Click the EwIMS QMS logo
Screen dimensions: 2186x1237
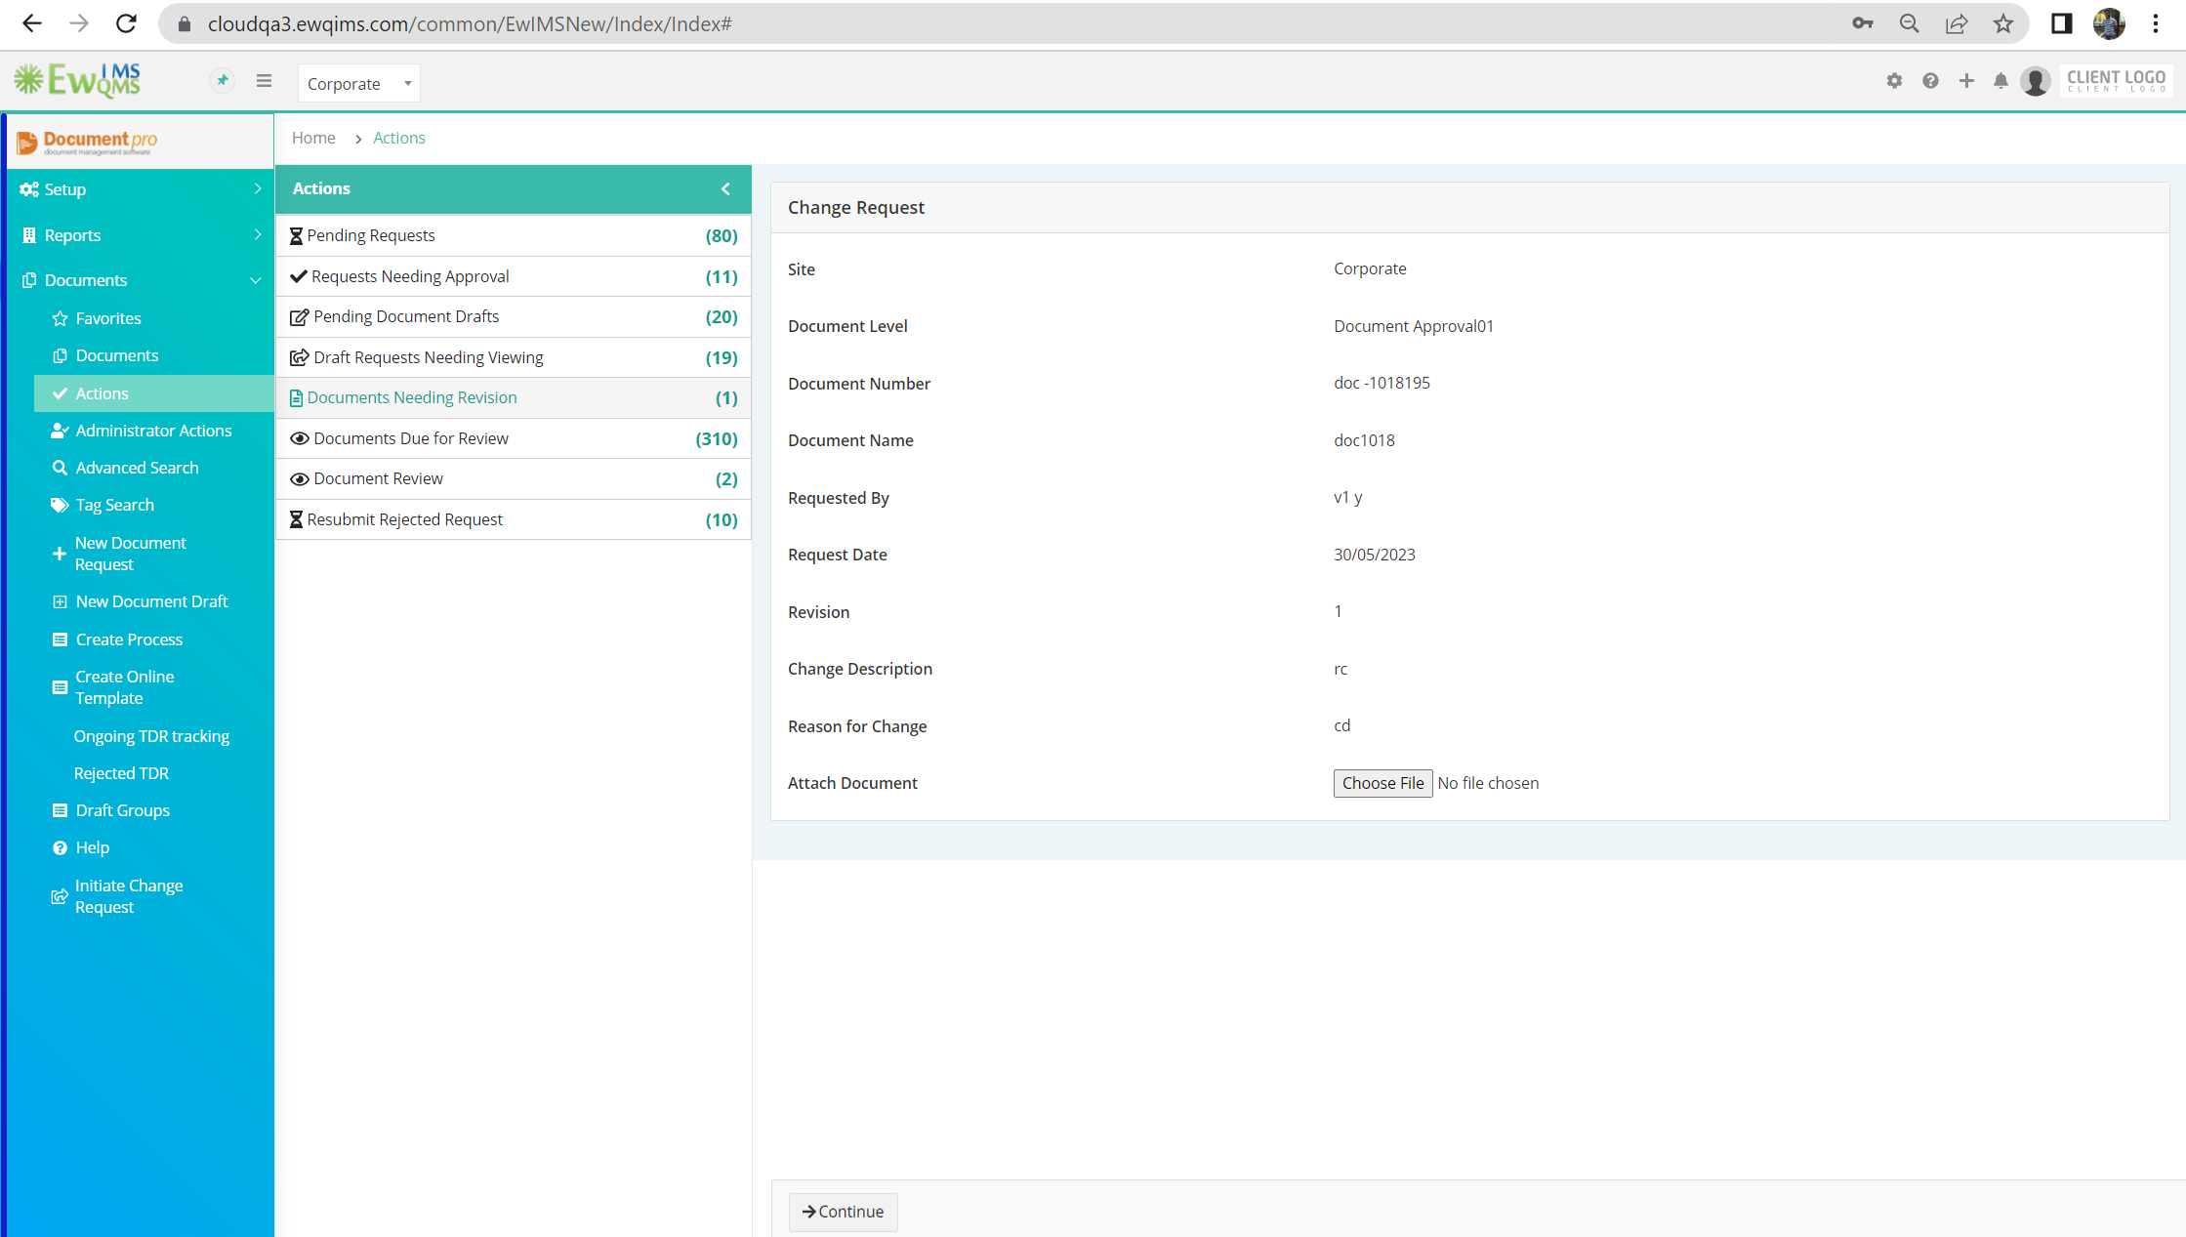click(77, 81)
